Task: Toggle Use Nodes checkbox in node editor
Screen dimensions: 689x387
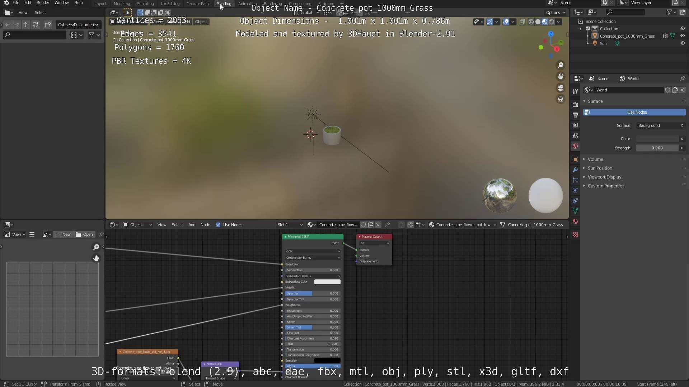Action: pyautogui.click(x=218, y=225)
